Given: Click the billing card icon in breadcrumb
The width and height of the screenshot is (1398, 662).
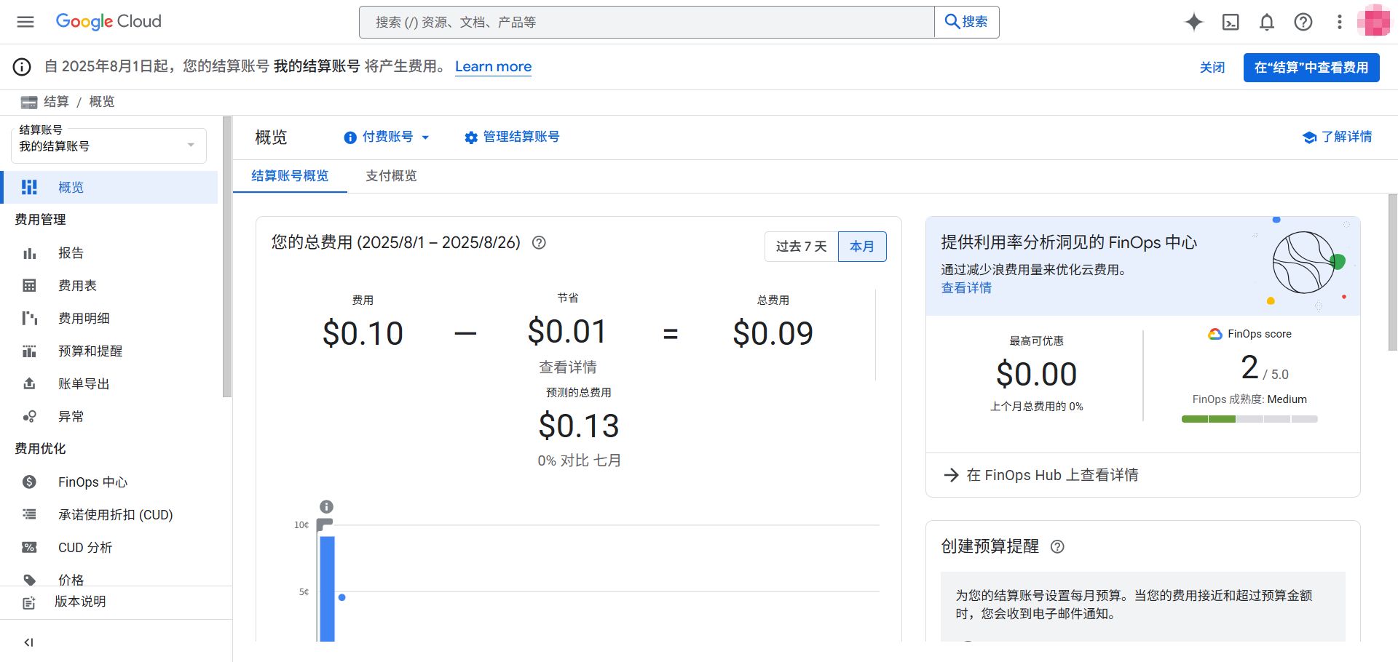Looking at the screenshot, I should tap(29, 102).
